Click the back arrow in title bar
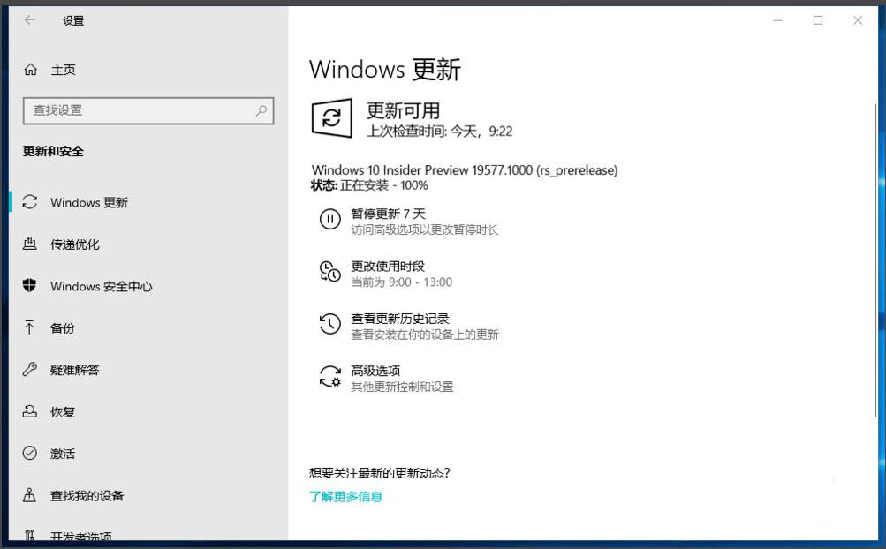886x549 pixels. [x=29, y=20]
